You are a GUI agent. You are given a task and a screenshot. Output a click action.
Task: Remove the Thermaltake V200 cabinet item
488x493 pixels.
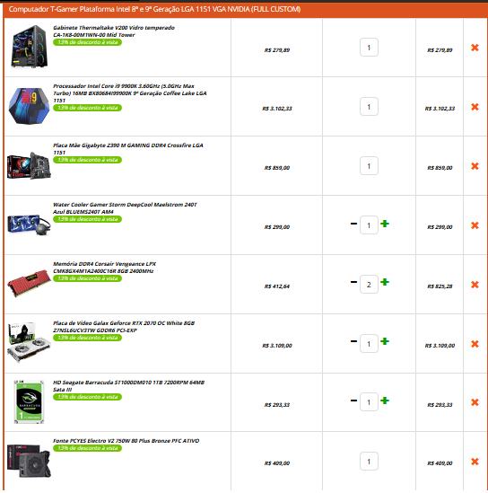(475, 48)
